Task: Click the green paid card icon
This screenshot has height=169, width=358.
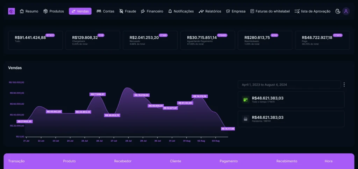Action: point(245,100)
